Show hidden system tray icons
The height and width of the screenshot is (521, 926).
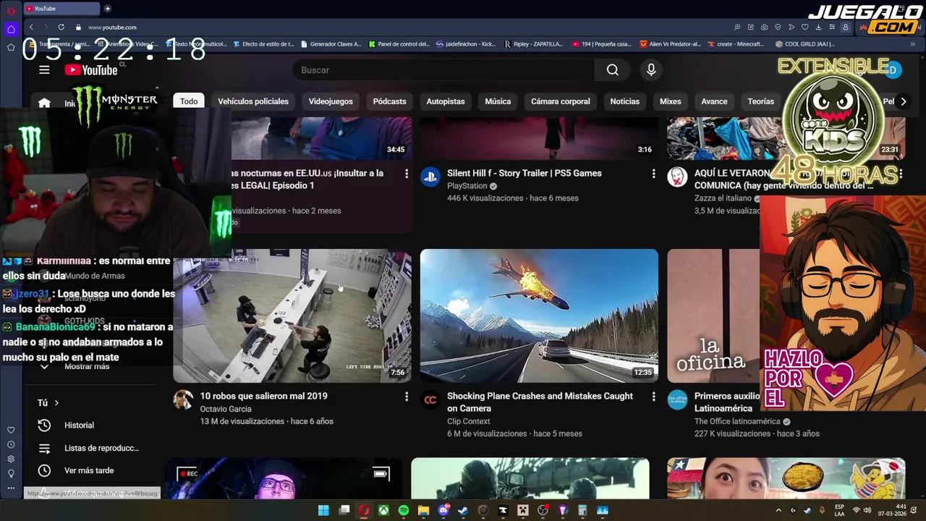(778, 510)
